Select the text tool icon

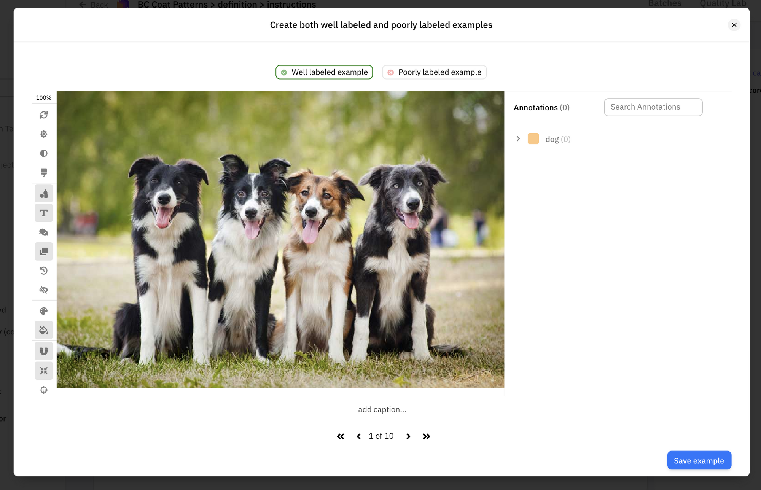pyautogui.click(x=44, y=213)
